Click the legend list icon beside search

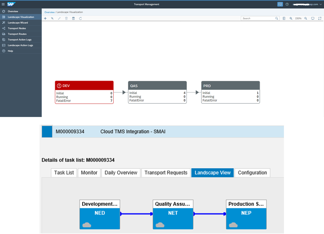[x=284, y=18]
